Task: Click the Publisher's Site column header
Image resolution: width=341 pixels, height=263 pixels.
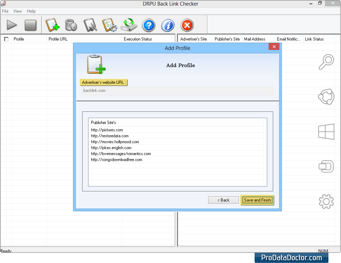Action: click(227, 39)
